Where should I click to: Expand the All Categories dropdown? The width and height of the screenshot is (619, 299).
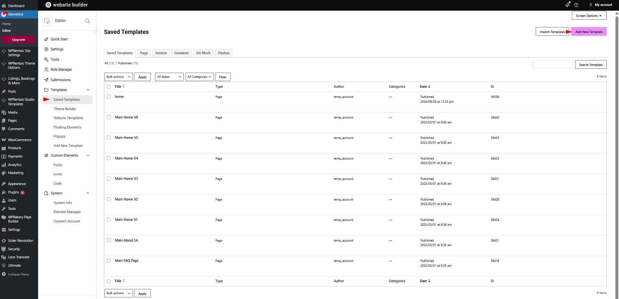(x=199, y=77)
